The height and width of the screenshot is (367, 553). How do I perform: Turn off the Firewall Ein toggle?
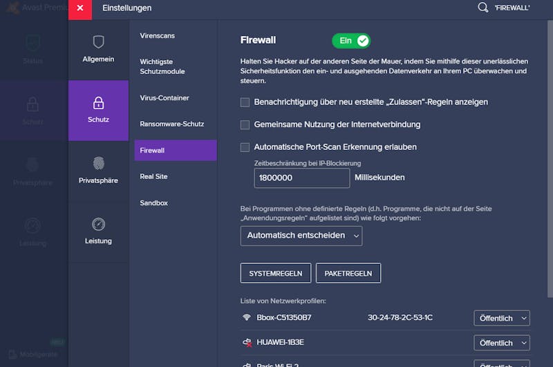coord(351,41)
